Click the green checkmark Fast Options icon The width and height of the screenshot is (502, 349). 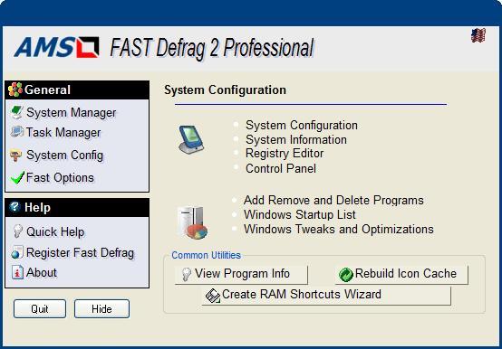[17, 177]
